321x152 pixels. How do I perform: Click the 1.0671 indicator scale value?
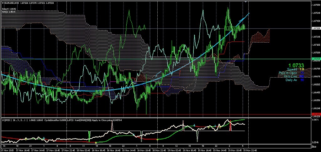click(x=315, y=119)
